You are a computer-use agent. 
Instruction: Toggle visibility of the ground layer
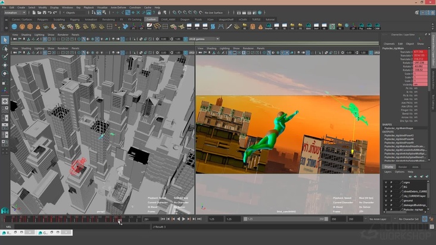tap(386, 200)
